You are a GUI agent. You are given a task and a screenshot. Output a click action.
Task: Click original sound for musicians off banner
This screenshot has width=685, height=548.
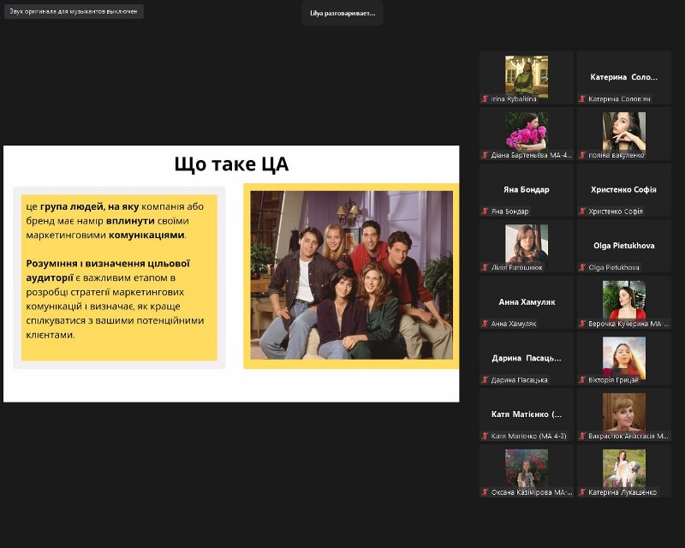tap(74, 11)
